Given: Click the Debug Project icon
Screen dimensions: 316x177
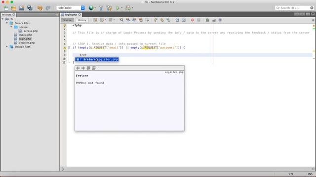Looking at the screenshot, I should 128,8.
